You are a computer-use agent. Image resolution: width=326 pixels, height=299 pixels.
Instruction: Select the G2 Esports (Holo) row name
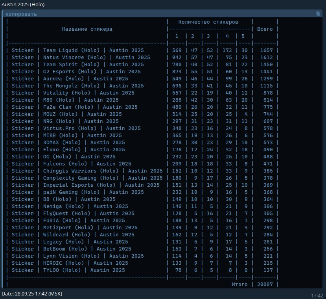click(x=76, y=71)
